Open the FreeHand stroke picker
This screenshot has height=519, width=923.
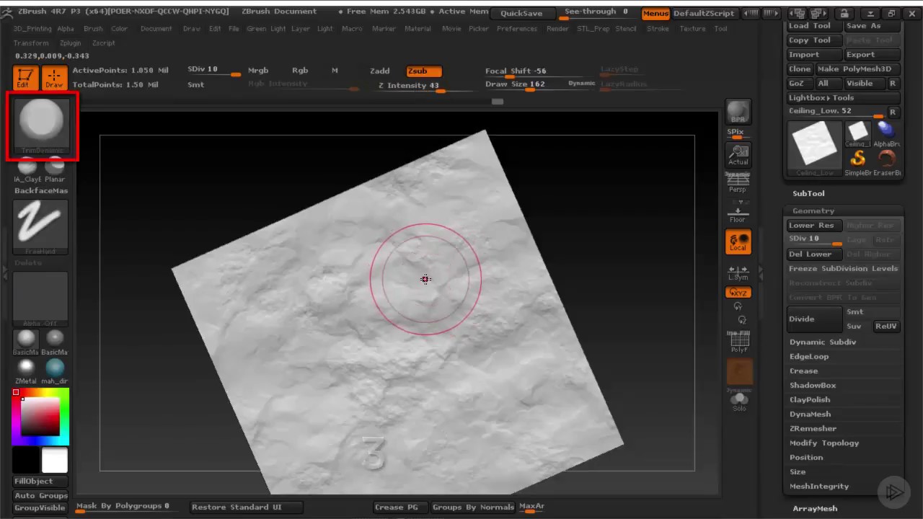point(40,227)
